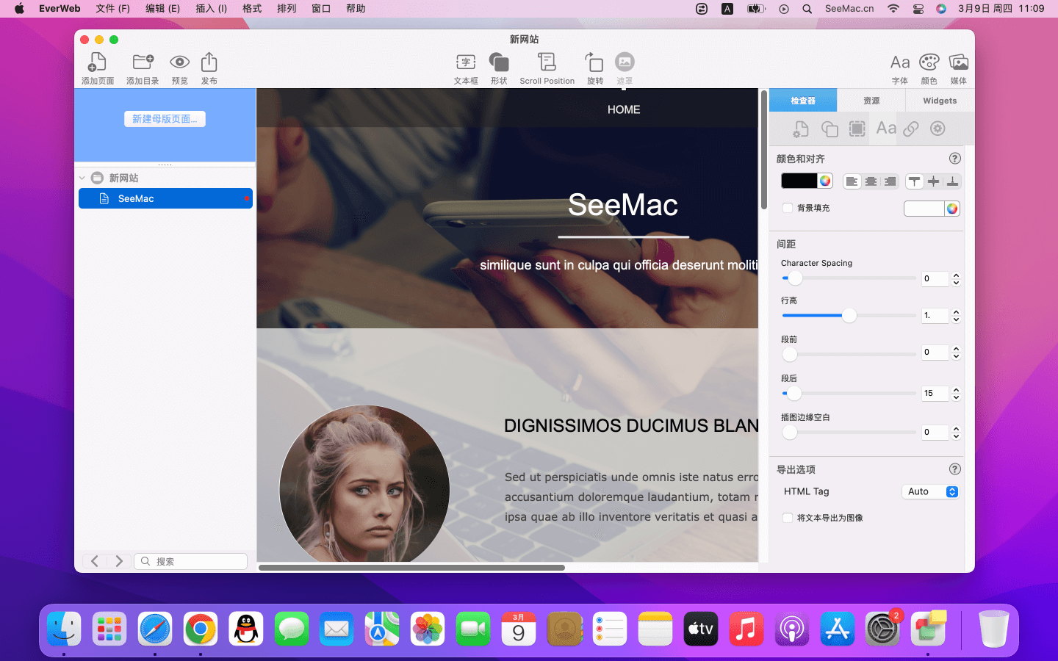Select center text alignment button

point(871,181)
